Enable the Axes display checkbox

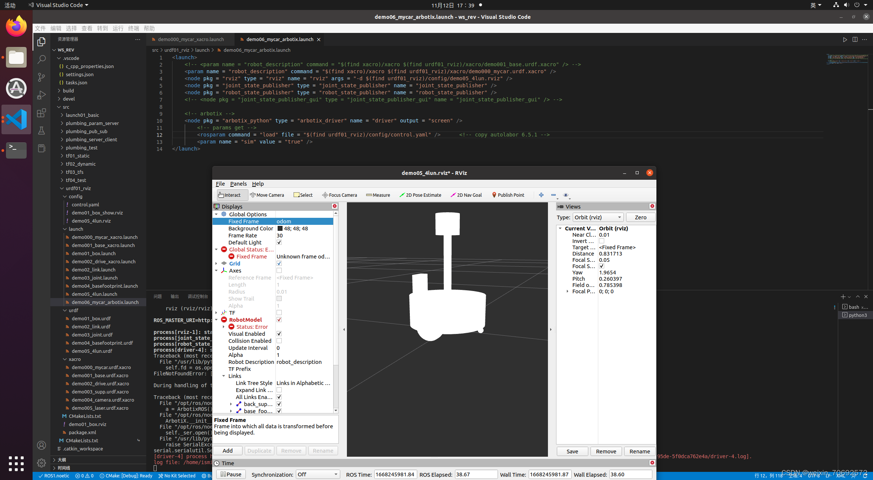pos(279,270)
